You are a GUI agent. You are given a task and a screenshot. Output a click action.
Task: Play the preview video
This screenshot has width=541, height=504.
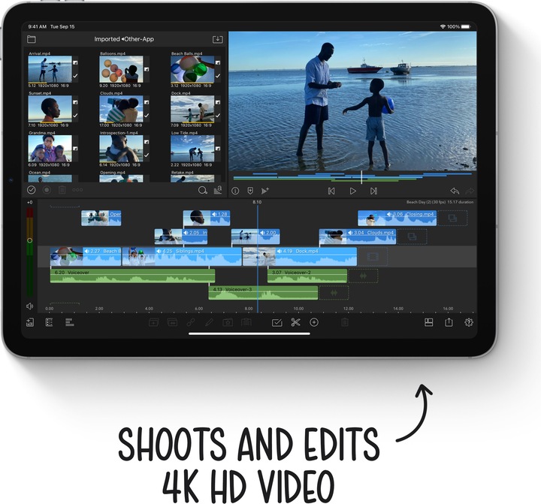pyautogui.click(x=352, y=191)
